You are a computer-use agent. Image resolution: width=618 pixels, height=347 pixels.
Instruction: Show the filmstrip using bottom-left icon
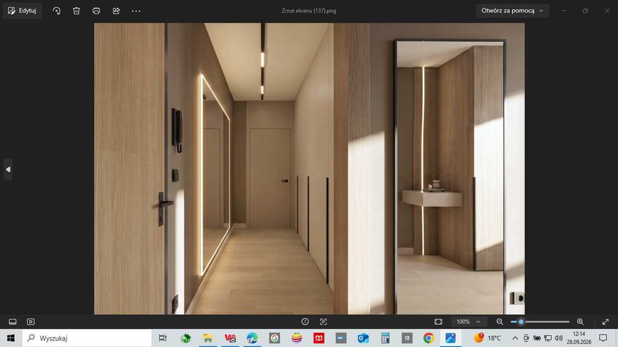[12, 322]
